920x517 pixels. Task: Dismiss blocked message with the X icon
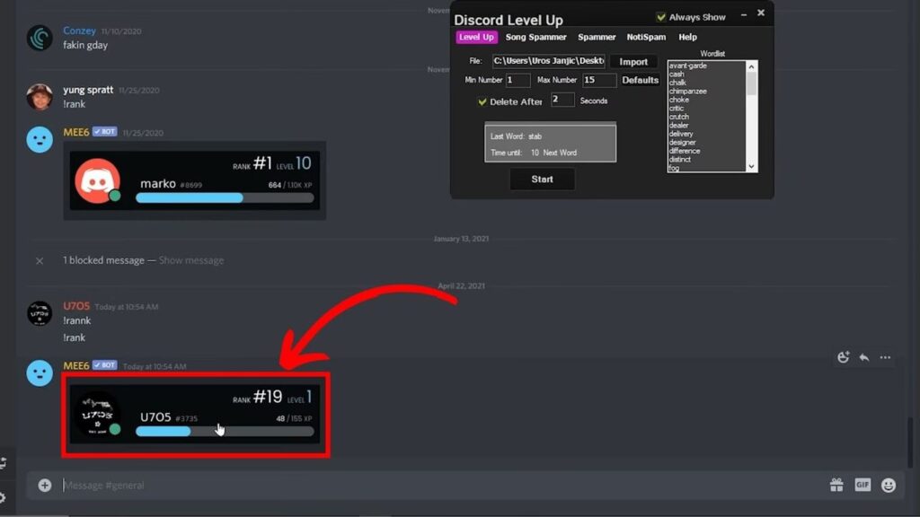coord(40,260)
